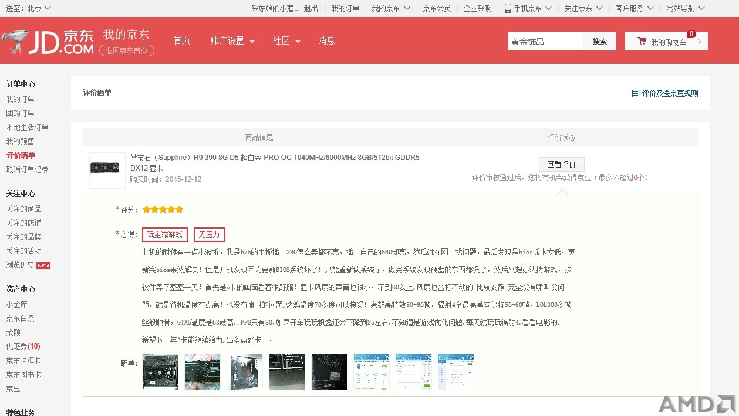Image resolution: width=739 pixels, height=416 pixels.
Task: Open the sixth 晒单 screenshot thumbnail
Action: 372,372
